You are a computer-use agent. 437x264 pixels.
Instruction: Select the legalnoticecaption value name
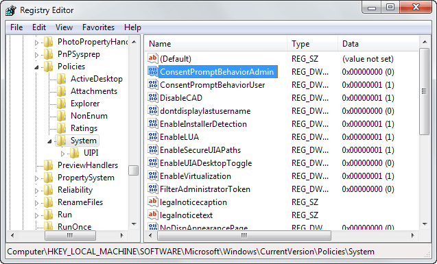193,202
